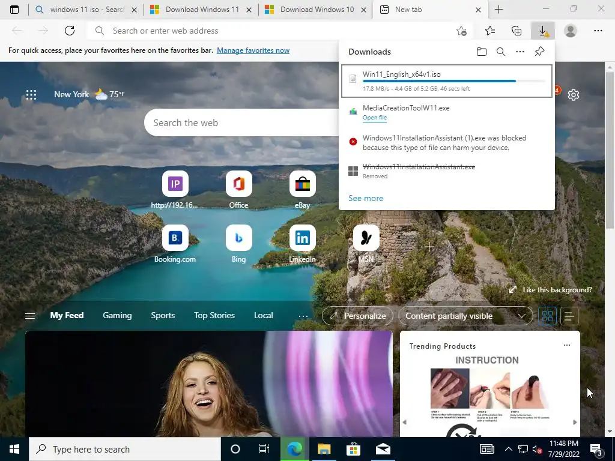Click Manage favorites now link
The image size is (615, 461).
[253, 50]
